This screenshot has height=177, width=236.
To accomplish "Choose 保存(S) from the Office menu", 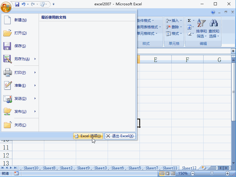I will (x=20, y=46).
